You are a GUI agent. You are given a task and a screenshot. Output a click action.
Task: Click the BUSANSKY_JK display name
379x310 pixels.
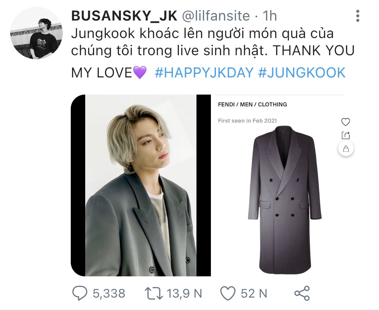coord(124,16)
